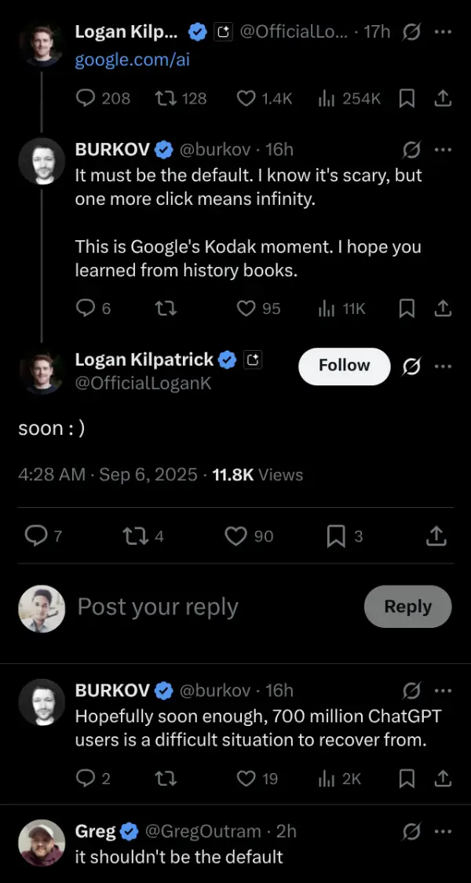Bookmark BURKOV's 700 million ChatGPT users reply
The width and height of the screenshot is (471, 883).
(x=407, y=778)
